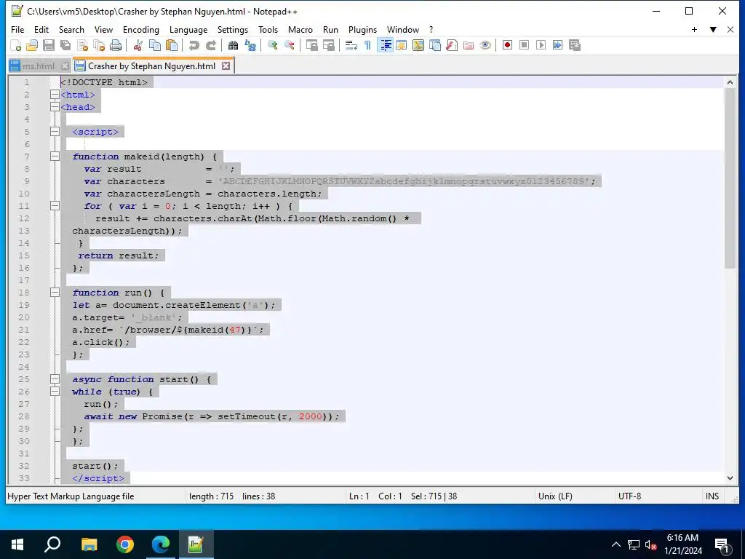Click the Copy toolbar icon
This screenshot has width=745, height=559.
click(155, 45)
